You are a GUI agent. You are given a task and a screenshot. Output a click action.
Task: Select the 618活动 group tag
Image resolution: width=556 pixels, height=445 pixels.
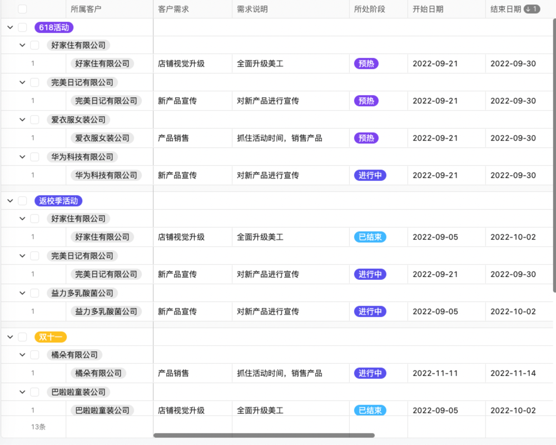click(x=53, y=27)
